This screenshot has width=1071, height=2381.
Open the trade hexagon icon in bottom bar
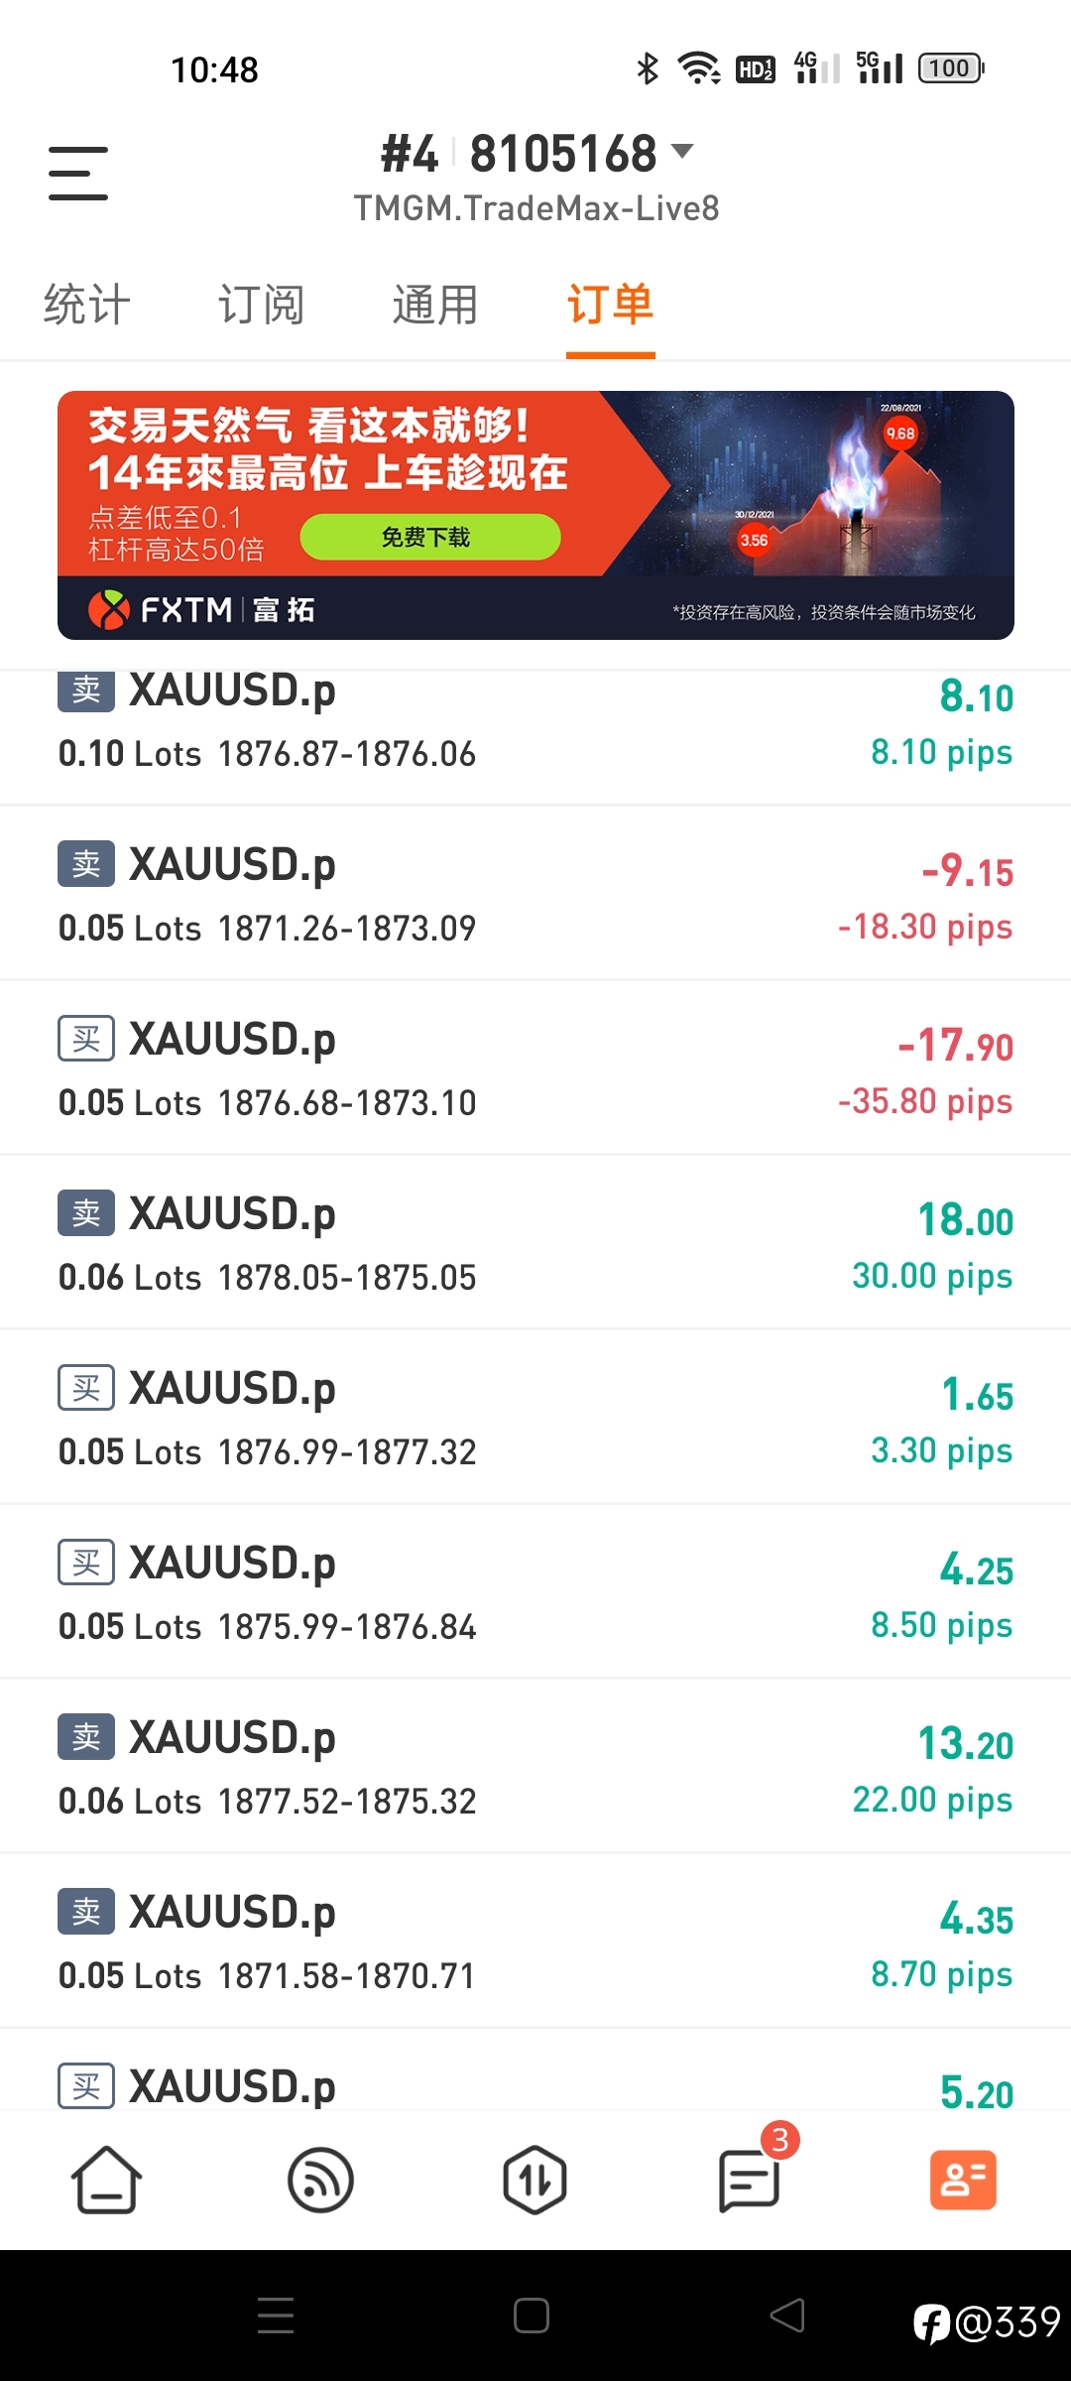point(535,2180)
